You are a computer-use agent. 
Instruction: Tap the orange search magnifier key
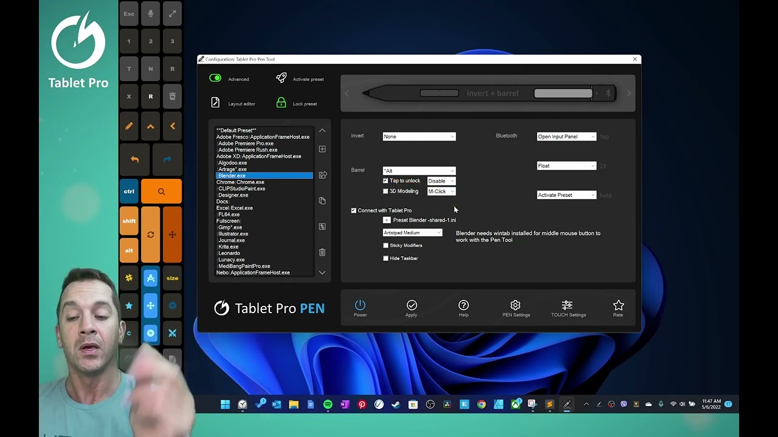pyautogui.click(x=161, y=191)
